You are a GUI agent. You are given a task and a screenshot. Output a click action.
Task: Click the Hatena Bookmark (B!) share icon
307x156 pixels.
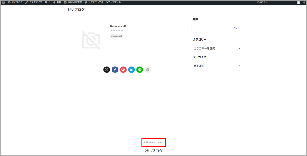(131, 70)
